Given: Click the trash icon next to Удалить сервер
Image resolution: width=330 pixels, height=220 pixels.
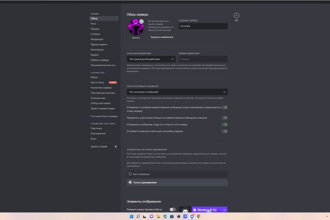Looking at the screenshot, I should 116,147.
